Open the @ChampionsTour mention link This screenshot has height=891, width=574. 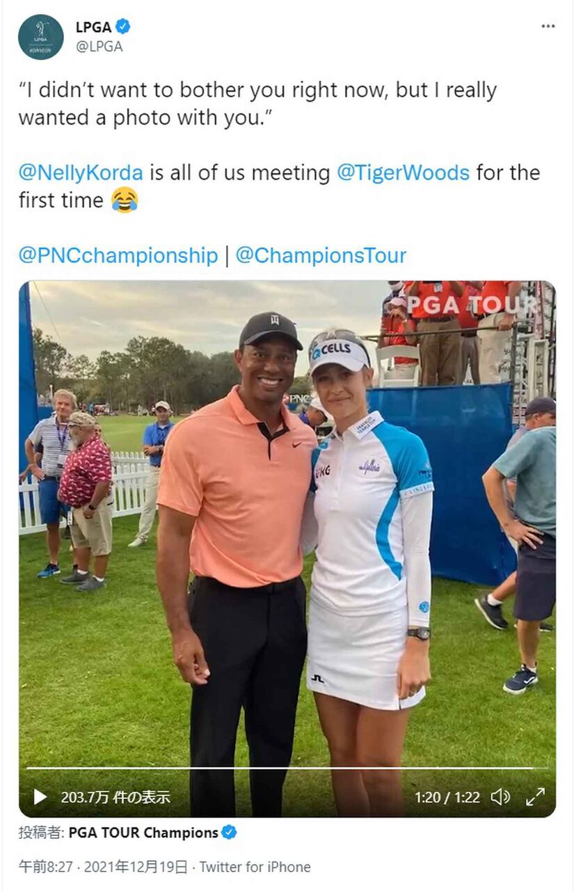pyautogui.click(x=321, y=255)
